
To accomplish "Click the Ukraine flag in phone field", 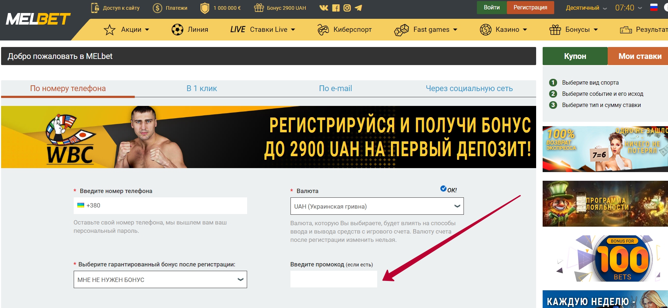I will (81, 205).
